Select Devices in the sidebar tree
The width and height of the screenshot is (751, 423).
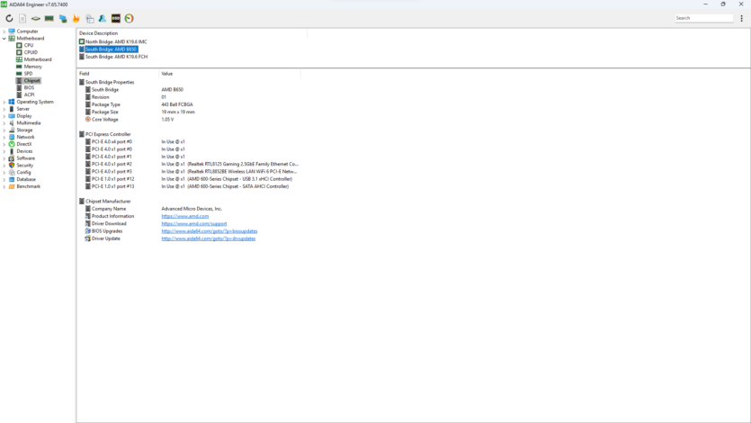point(24,151)
